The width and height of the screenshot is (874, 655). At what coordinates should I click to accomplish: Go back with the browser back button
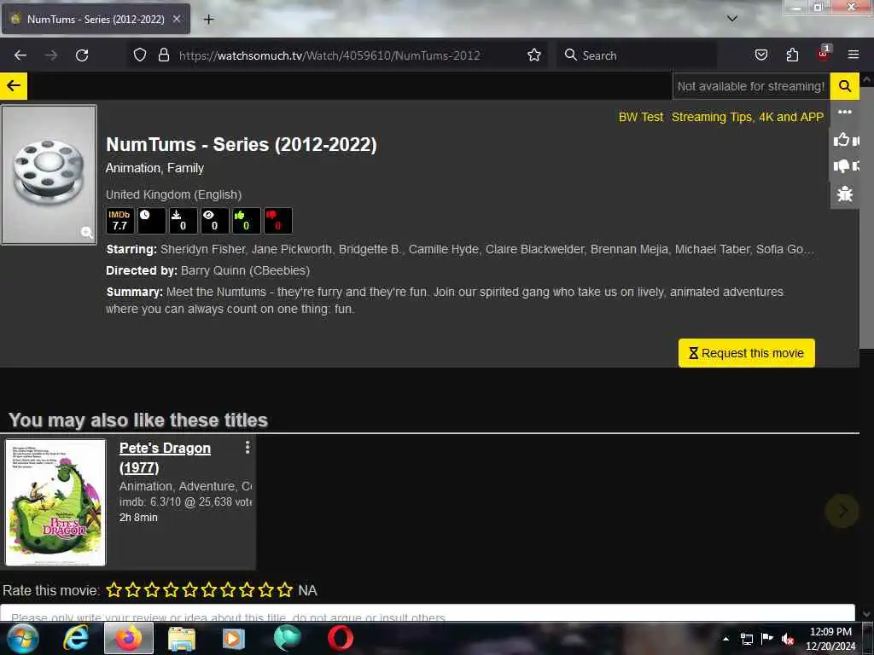(20, 55)
